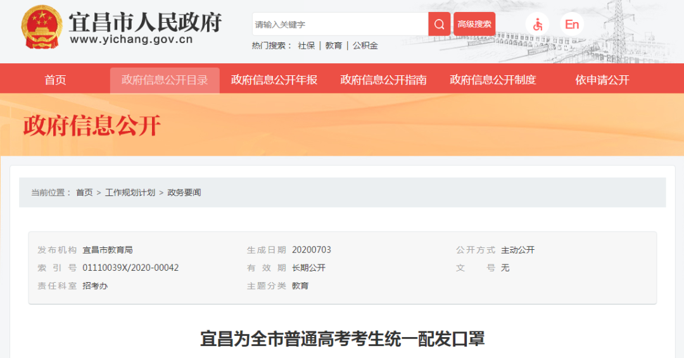Select hot search term 社保
The image size is (684, 358).
coord(307,46)
